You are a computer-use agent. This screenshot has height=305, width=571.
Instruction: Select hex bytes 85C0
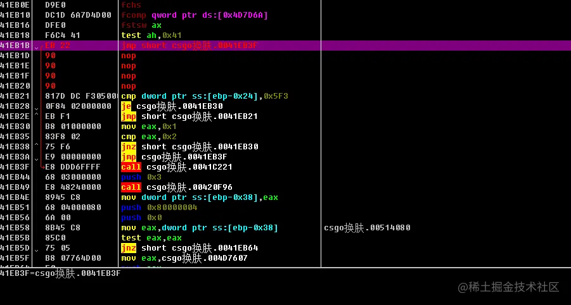click(x=55, y=238)
